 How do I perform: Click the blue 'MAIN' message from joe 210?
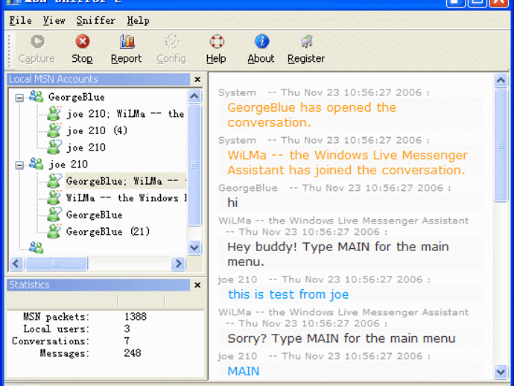click(244, 371)
